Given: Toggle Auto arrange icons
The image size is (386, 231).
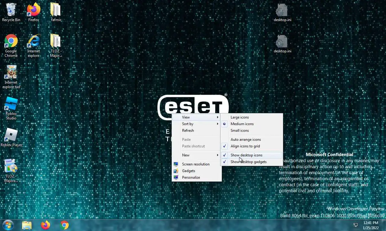Looking at the screenshot, I should (x=252, y=140).
